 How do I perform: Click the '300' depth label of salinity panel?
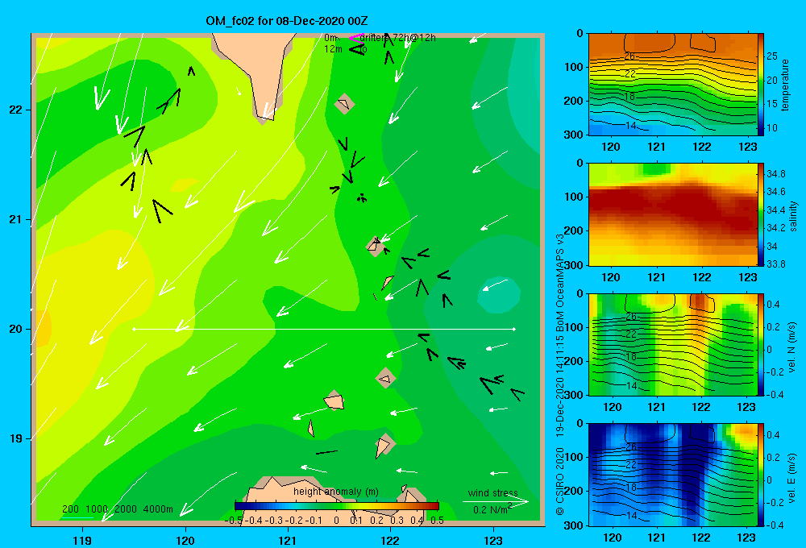[x=574, y=265]
